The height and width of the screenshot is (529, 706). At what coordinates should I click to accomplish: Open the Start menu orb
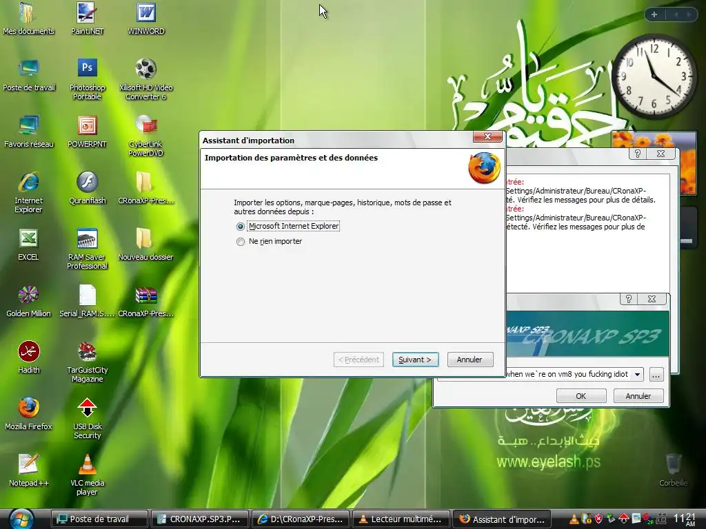click(x=21, y=519)
